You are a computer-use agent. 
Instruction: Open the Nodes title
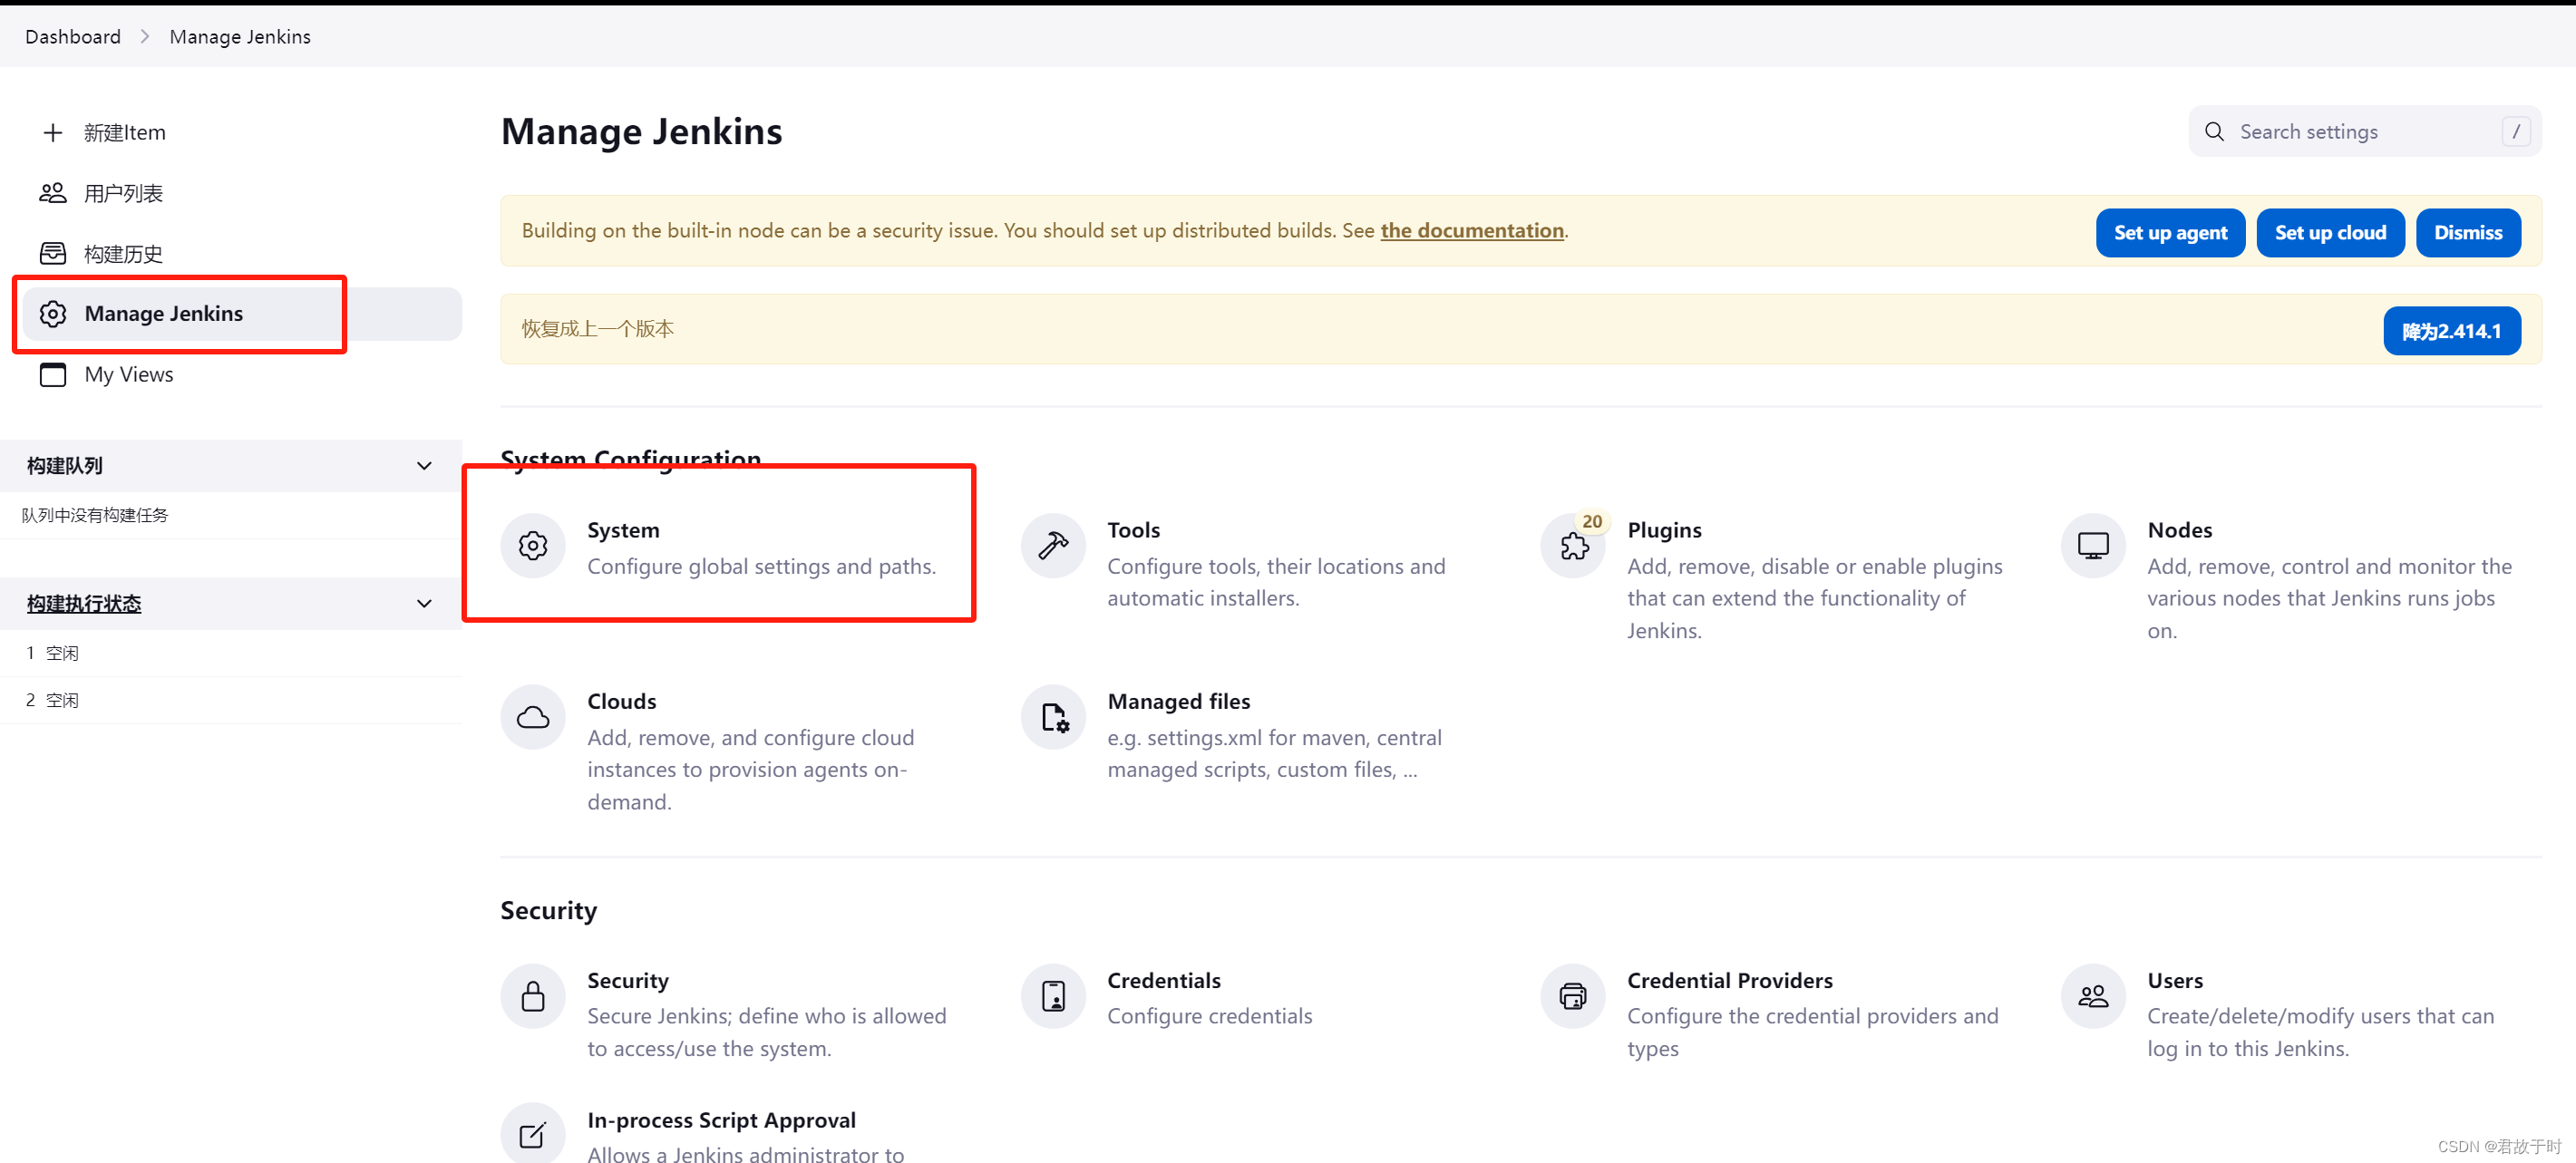pyautogui.click(x=2180, y=530)
